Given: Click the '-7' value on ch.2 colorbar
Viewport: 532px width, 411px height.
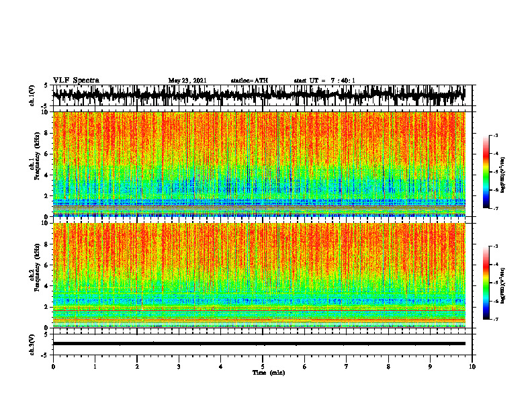Looking at the screenshot, I should click(495, 319).
